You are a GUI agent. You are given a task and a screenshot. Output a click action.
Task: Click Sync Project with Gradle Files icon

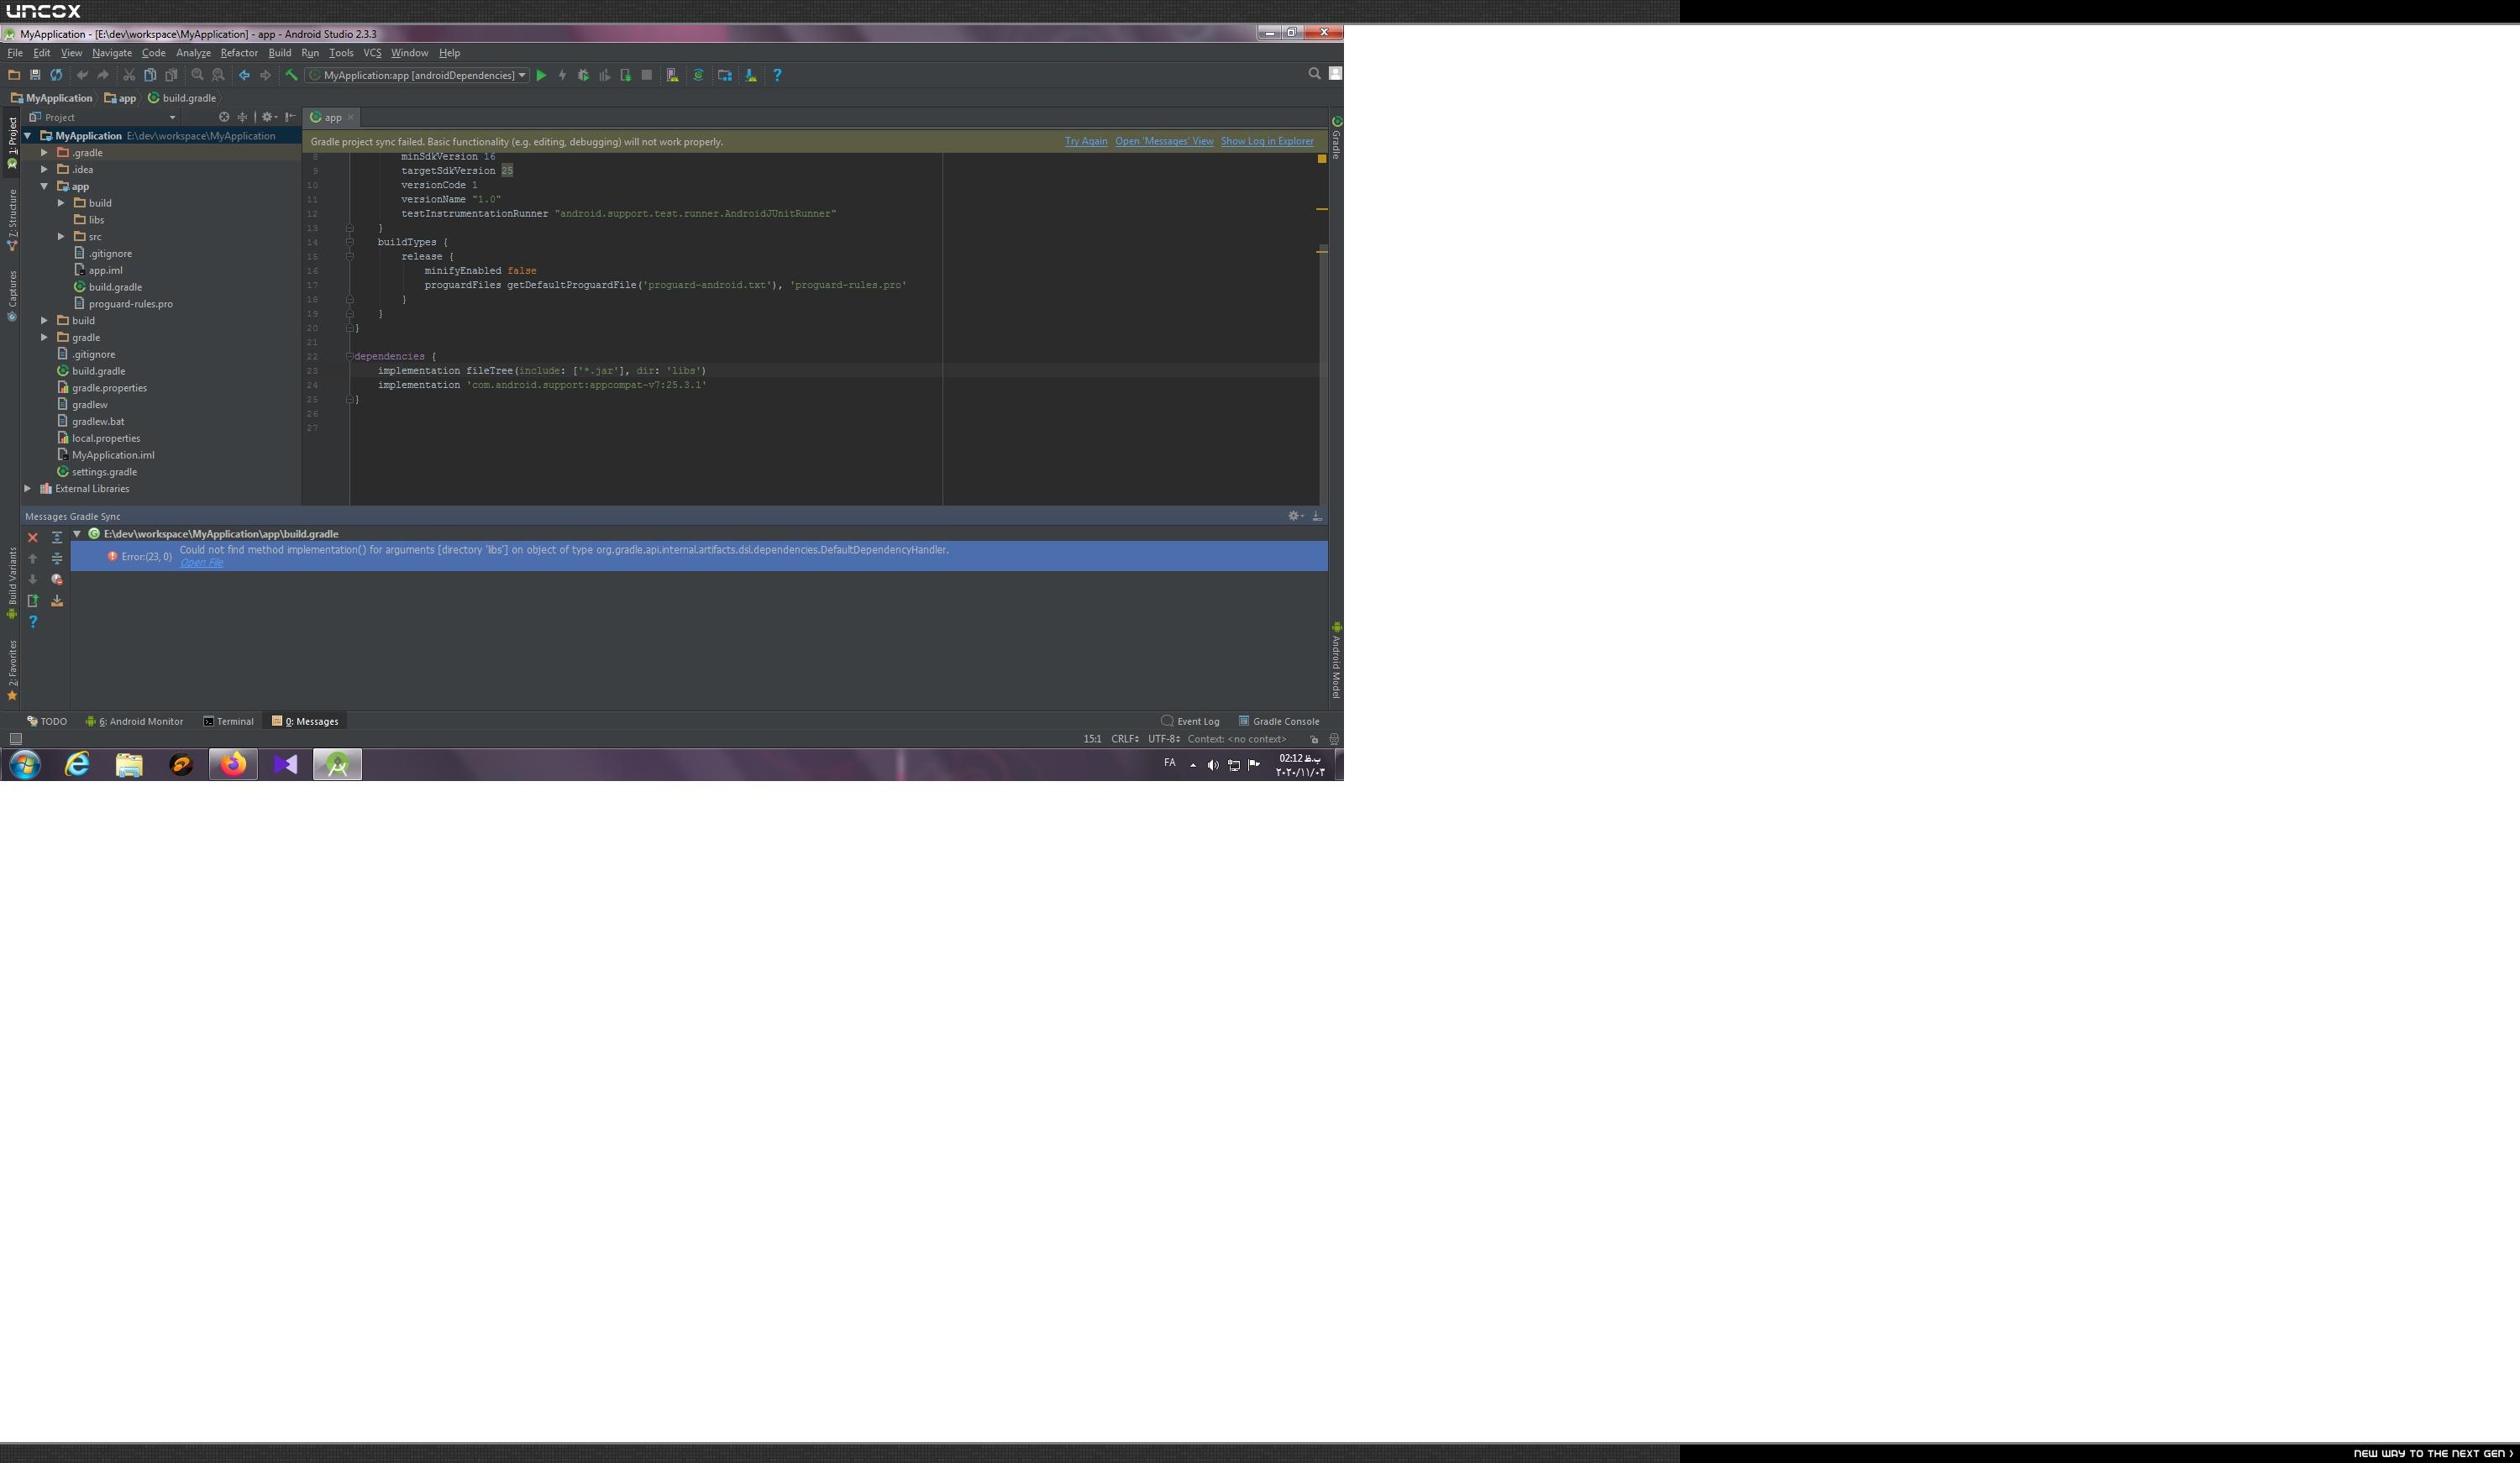point(698,75)
